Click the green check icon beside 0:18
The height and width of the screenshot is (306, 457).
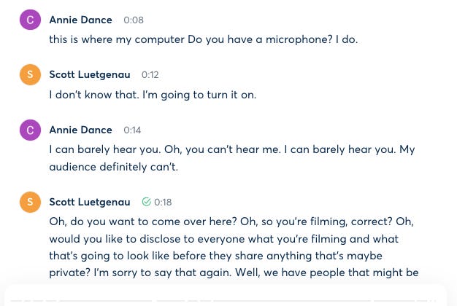pos(146,202)
